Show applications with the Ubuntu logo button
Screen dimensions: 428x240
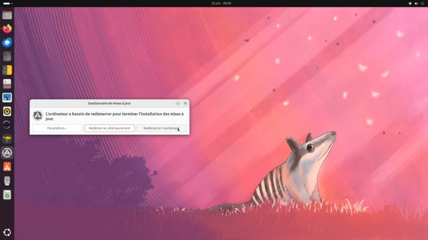click(7, 232)
